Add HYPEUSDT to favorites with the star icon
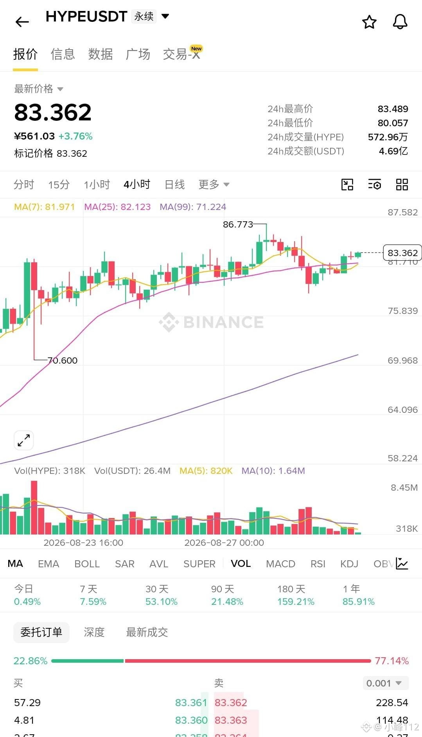Screen dimensions: 422x737 point(369,22)
